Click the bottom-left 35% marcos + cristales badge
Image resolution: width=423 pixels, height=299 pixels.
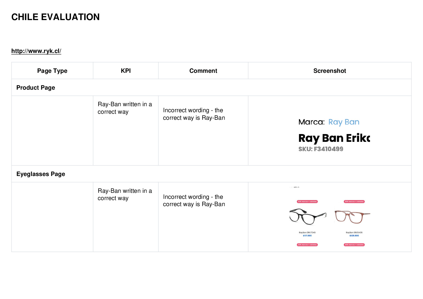coord(307,245)
